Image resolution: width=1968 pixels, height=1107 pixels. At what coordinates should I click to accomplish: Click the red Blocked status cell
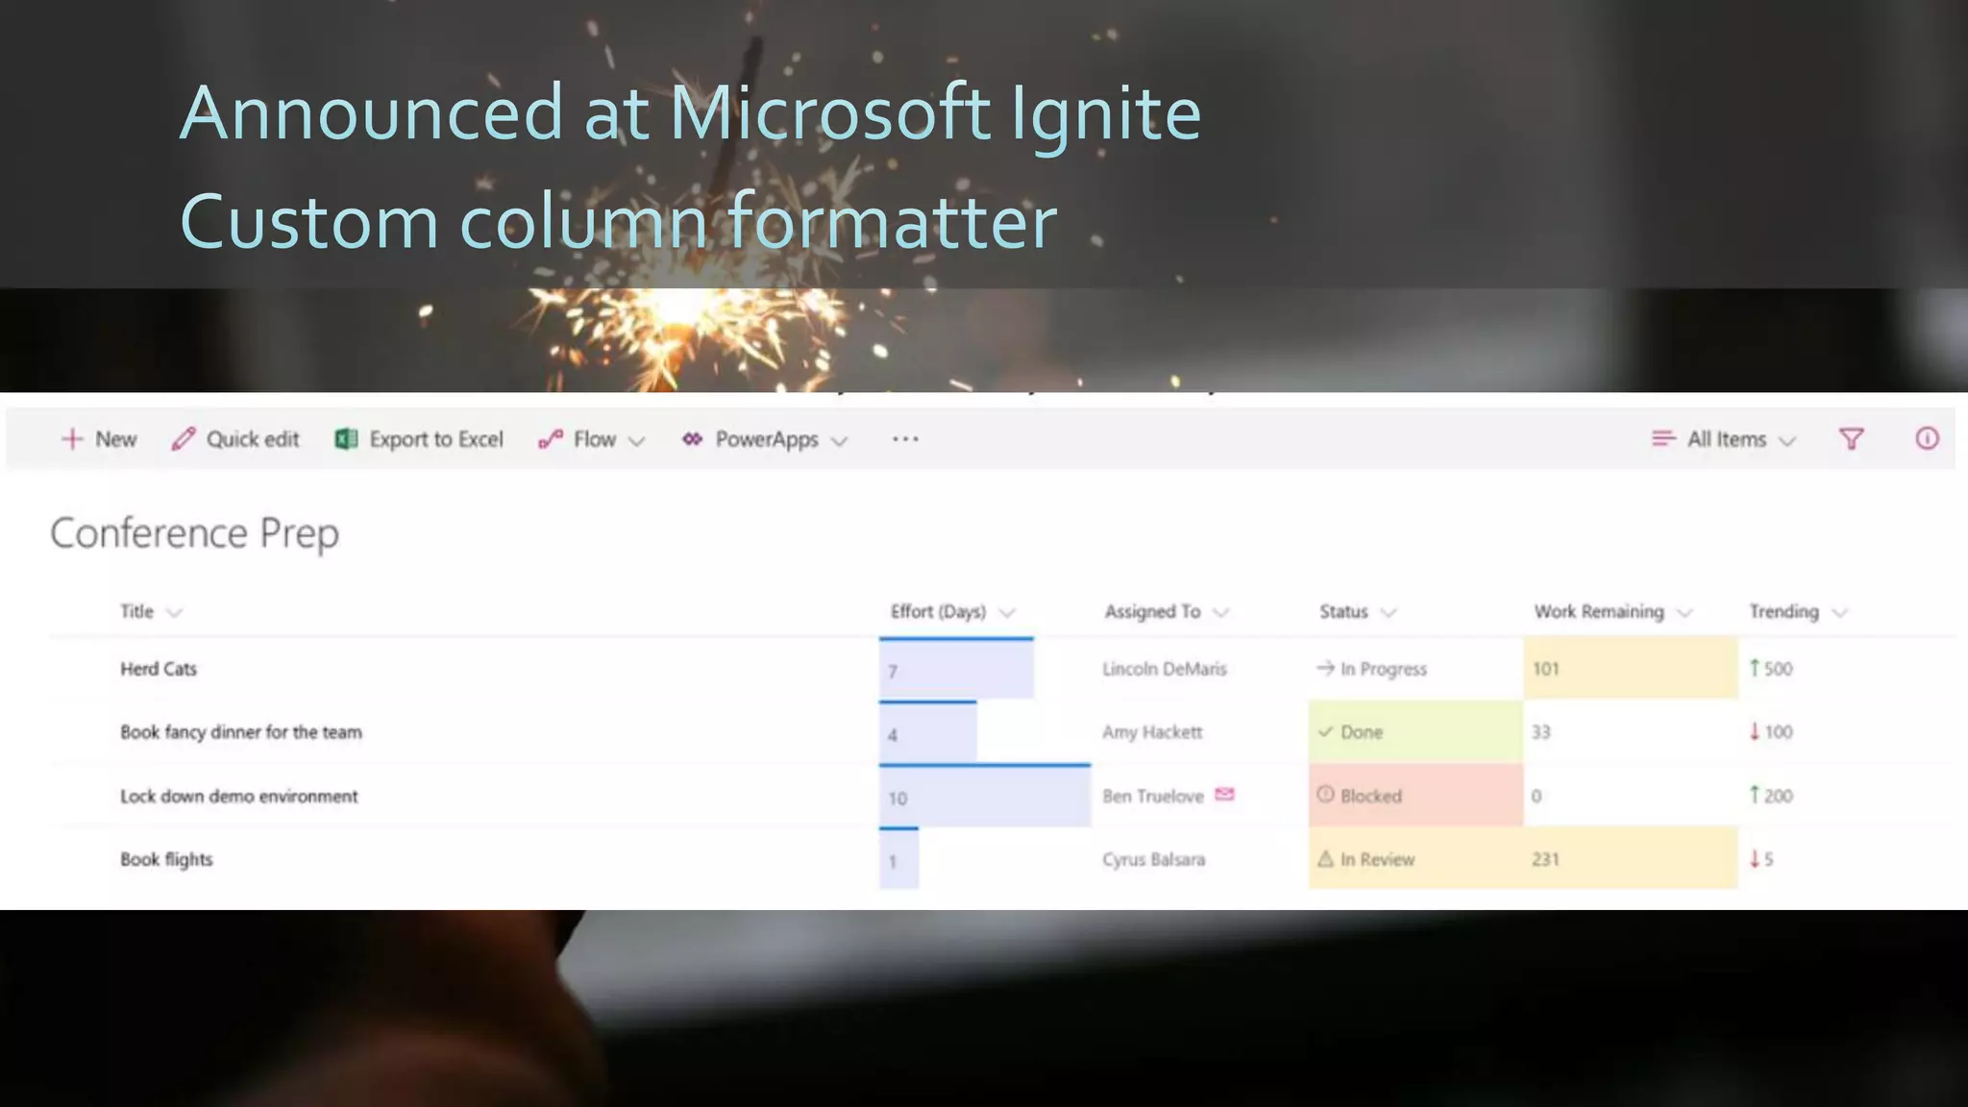tap(1414, 796)
